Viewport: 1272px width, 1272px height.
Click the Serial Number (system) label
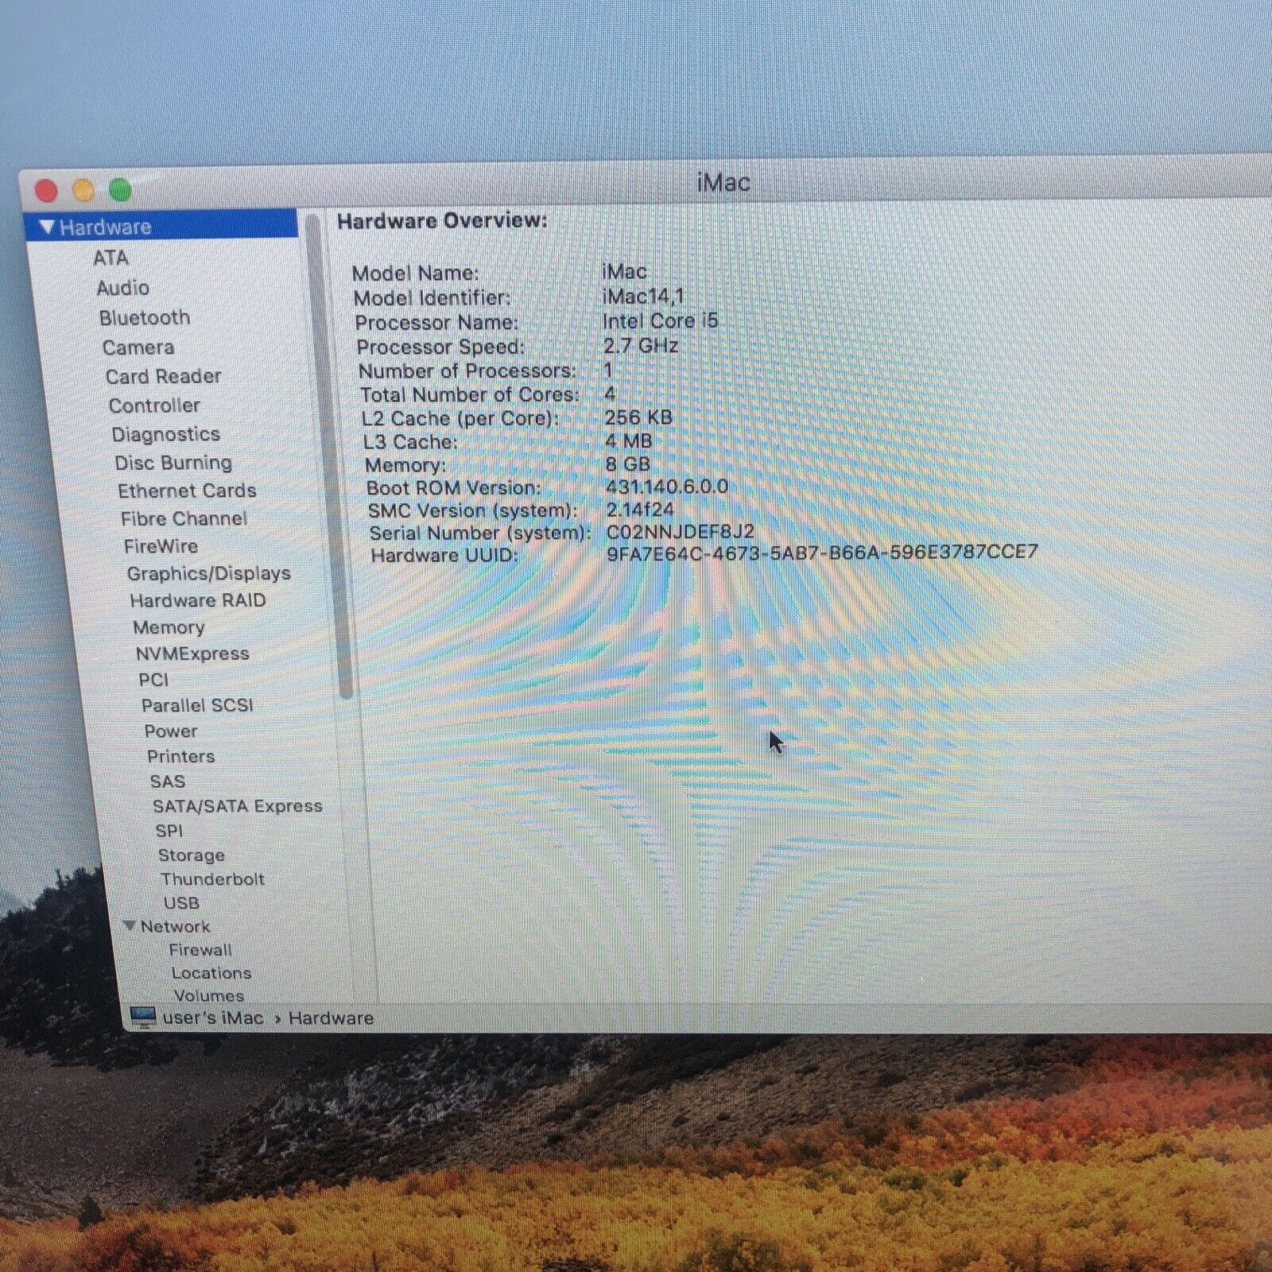tap(480, 533)
